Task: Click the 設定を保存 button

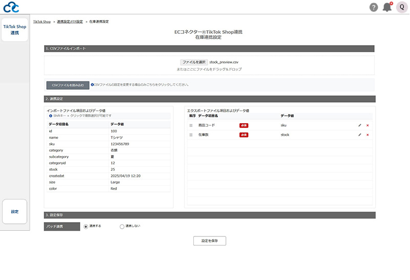Action: (x=210, y=241)
